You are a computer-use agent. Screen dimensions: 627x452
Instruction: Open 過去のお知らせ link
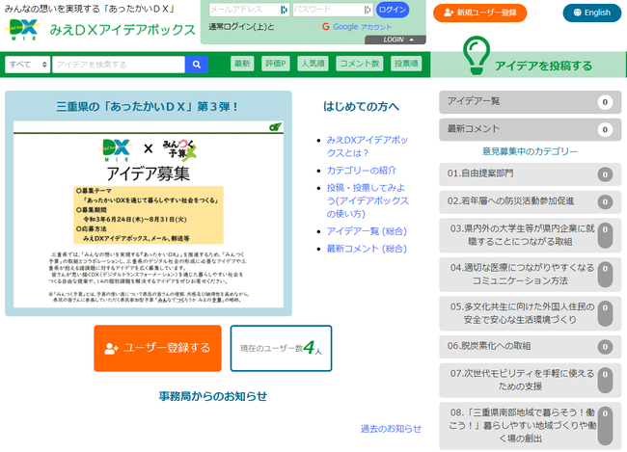tap(391, 429)
